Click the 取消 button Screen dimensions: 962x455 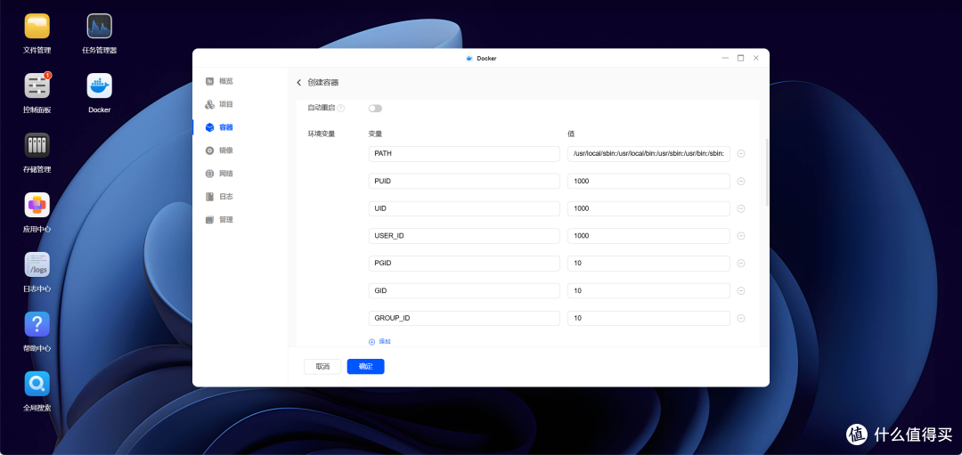click(x=322, y=367)
